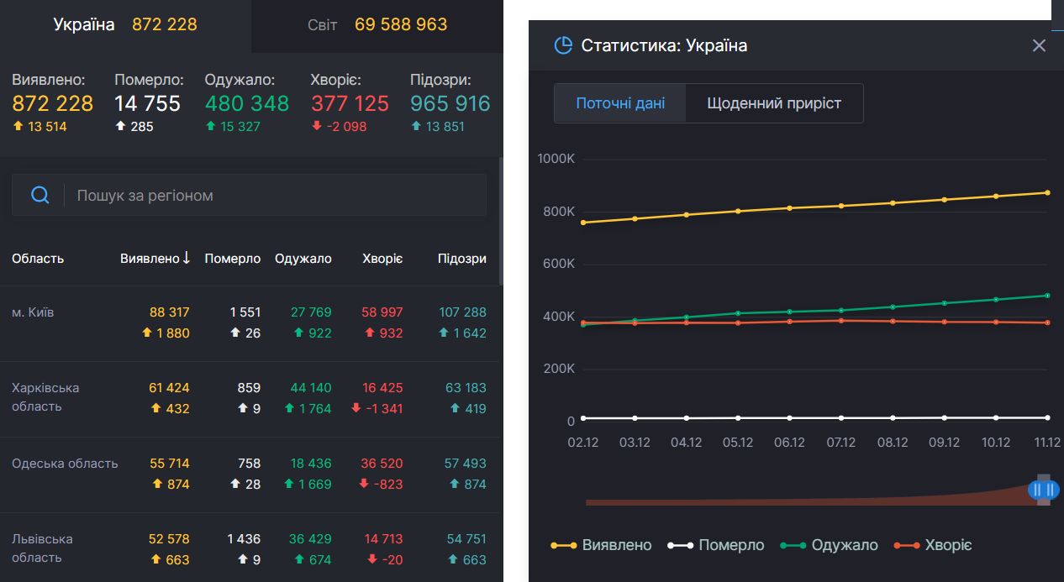1064x582 pixels.
Task: Close the Статистика: Україна panel
Action: (1039, 45)
